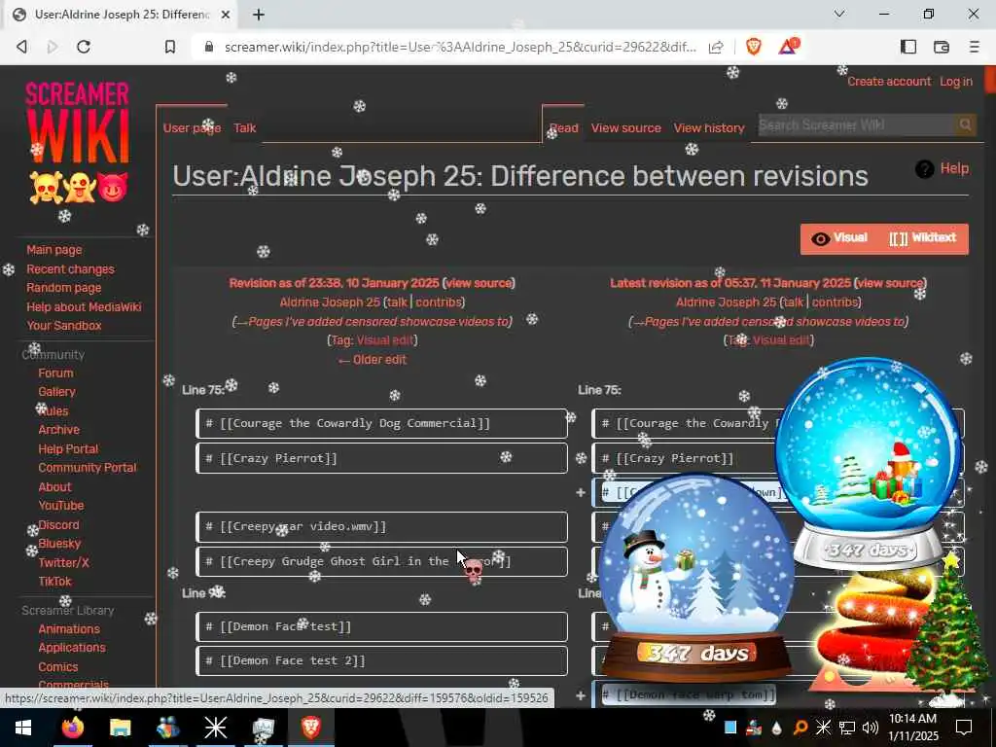996x747 pixels.
Task: Open Recent changes in sidebar
Action: tap(70, 269)
